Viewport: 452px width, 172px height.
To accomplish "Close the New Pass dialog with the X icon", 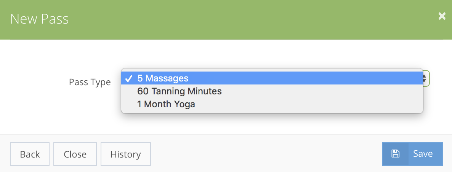I will click(442, 16).
